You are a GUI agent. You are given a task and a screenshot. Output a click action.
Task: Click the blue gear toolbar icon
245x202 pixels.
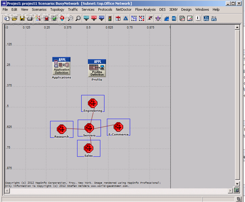(166, 19)
